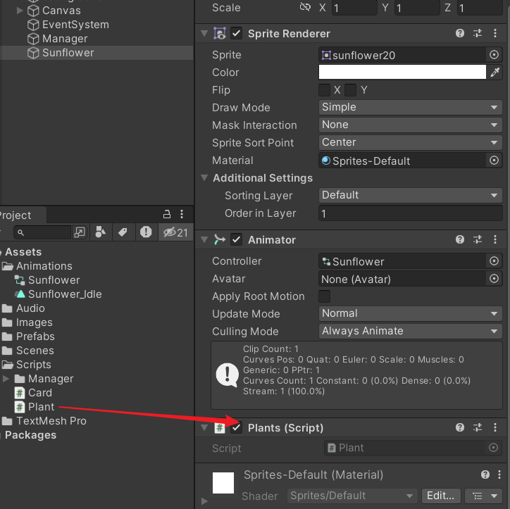Open Sprite Renderer more options menu

495,33
